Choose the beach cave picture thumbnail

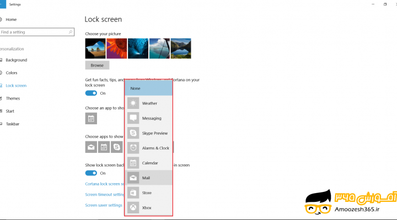point(95,48)
